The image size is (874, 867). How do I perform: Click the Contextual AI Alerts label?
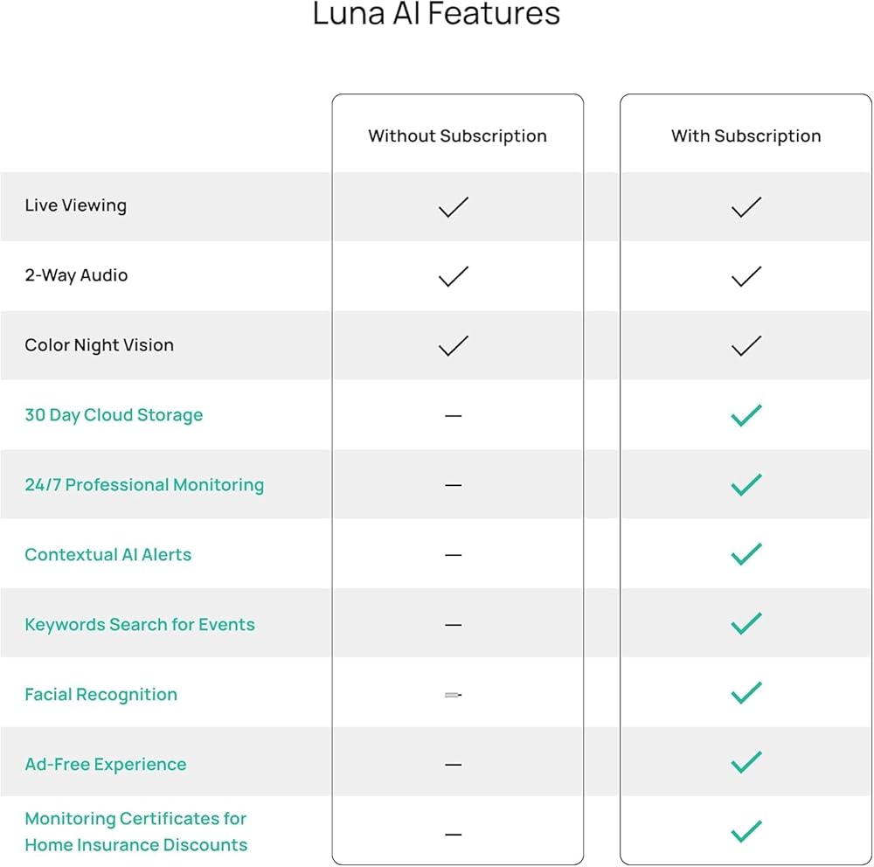pyautogui.click(x=108, y=555)
